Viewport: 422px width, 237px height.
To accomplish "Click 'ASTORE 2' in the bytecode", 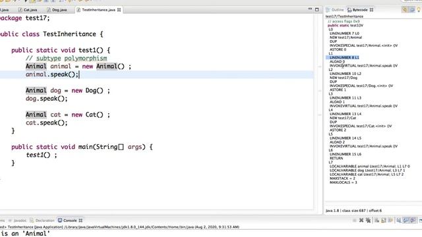I will coord(338,130).
